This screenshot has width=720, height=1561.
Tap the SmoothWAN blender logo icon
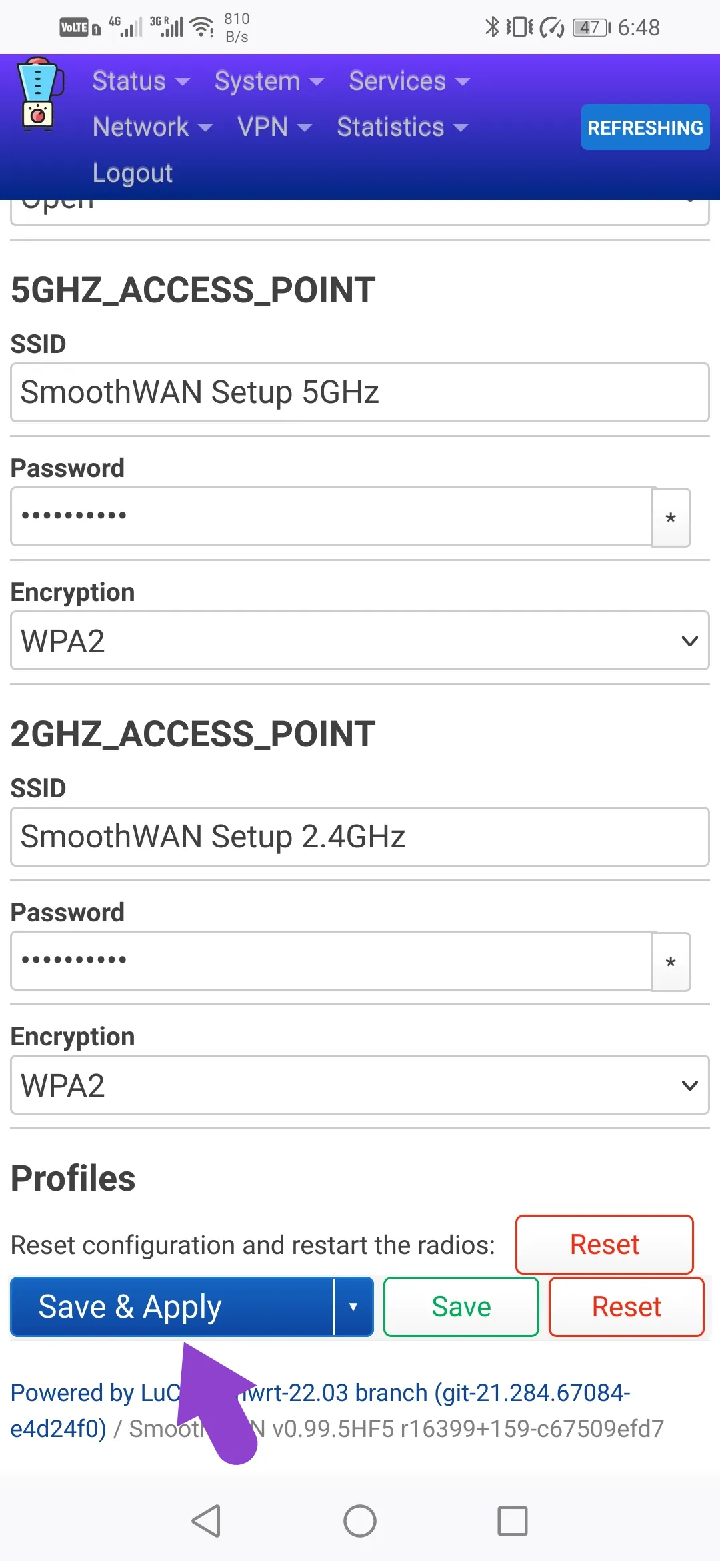[x=39, y=94]
